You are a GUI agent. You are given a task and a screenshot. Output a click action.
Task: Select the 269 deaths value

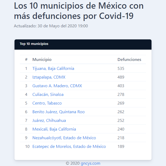pyautogui.click(x=121, y=103)
